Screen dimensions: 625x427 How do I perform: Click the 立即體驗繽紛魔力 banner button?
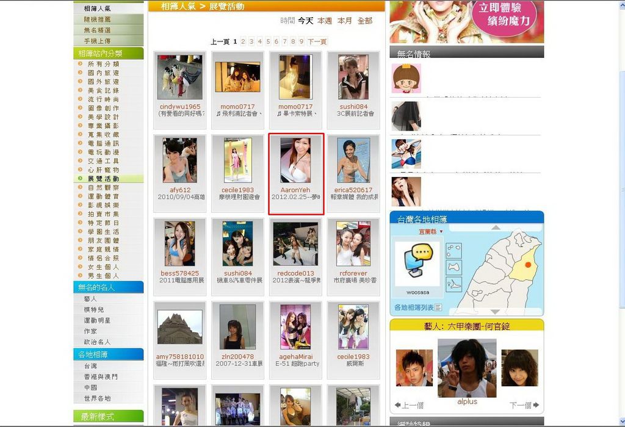[504, 15]
